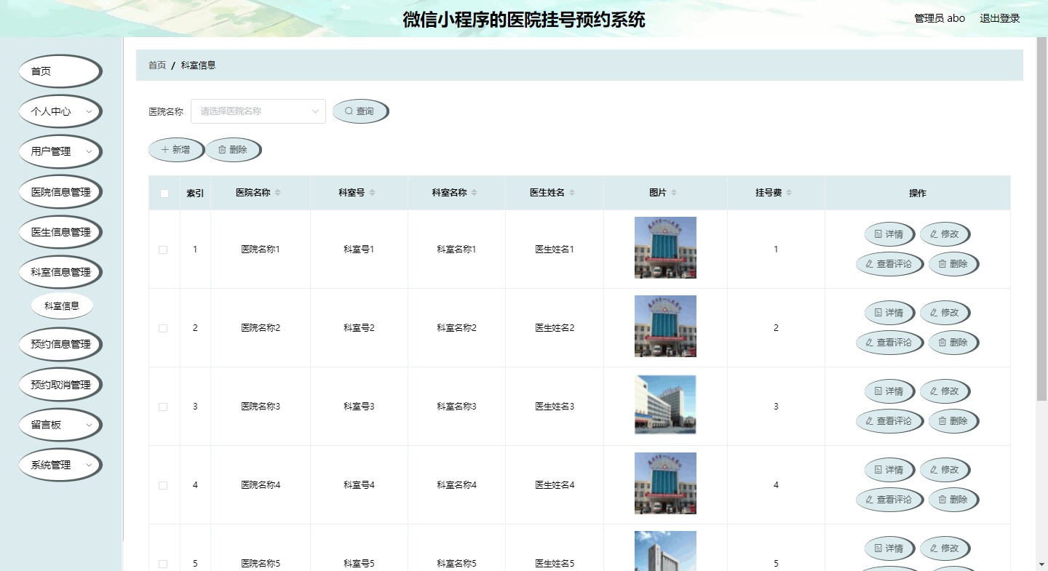1048x571 pixels.
Task: Expand the 留言板 sidebar menu
Action: tap(60, 425)
